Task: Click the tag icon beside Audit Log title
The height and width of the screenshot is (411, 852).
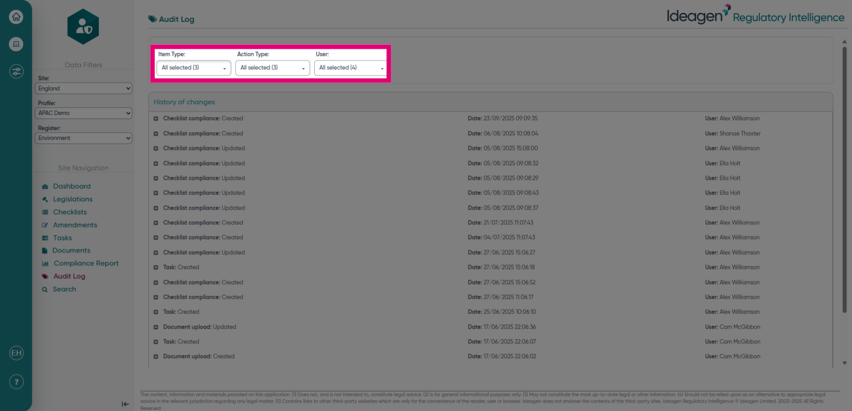Action: click(x=153, y=19)
